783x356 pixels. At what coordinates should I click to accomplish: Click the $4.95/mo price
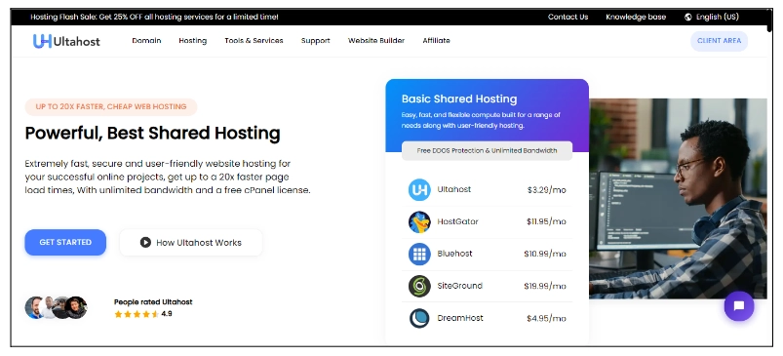click(546, 319)
